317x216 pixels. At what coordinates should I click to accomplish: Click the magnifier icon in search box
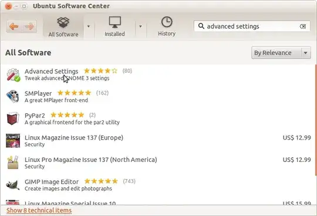click(201, 26)
